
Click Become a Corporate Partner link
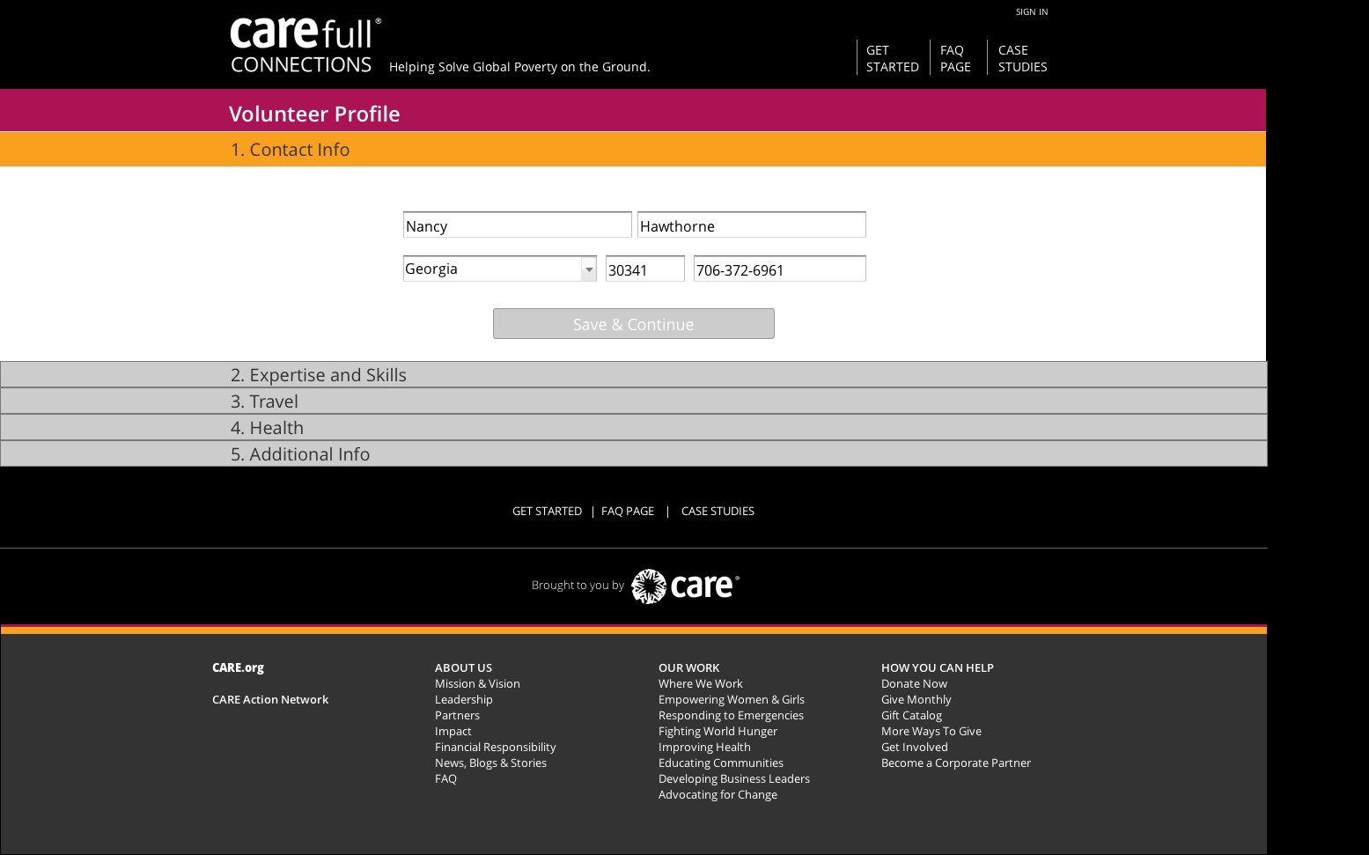point(956,763)
